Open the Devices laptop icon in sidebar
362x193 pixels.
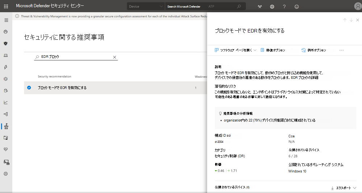point(6,55)
